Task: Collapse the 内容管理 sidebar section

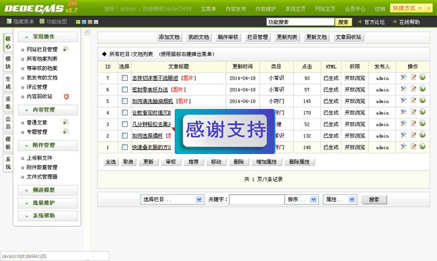Action: click(x=48, y=110)
